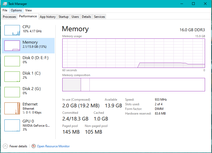Open the View menu

pyautogui.click(x=28, y=10)
